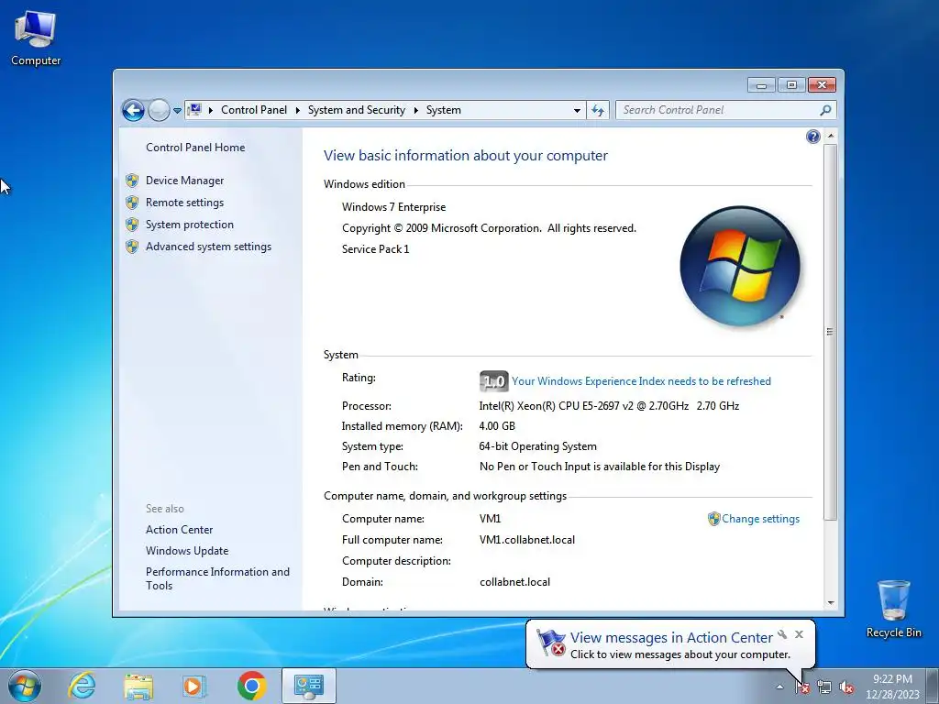Image resolution: width=939 pixels, height=704 pixels.
Task: Click shield icon beside Advanced system settings
Action: tap(132, 247)
